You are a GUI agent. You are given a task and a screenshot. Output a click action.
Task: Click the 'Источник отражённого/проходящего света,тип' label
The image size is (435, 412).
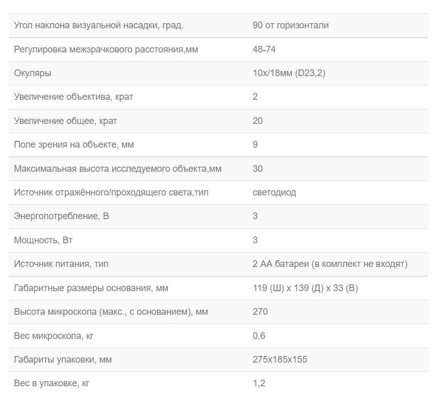[111, 192]
